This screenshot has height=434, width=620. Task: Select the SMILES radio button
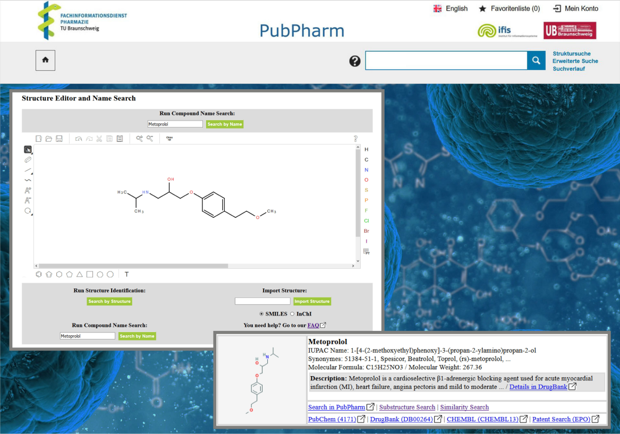261,314
